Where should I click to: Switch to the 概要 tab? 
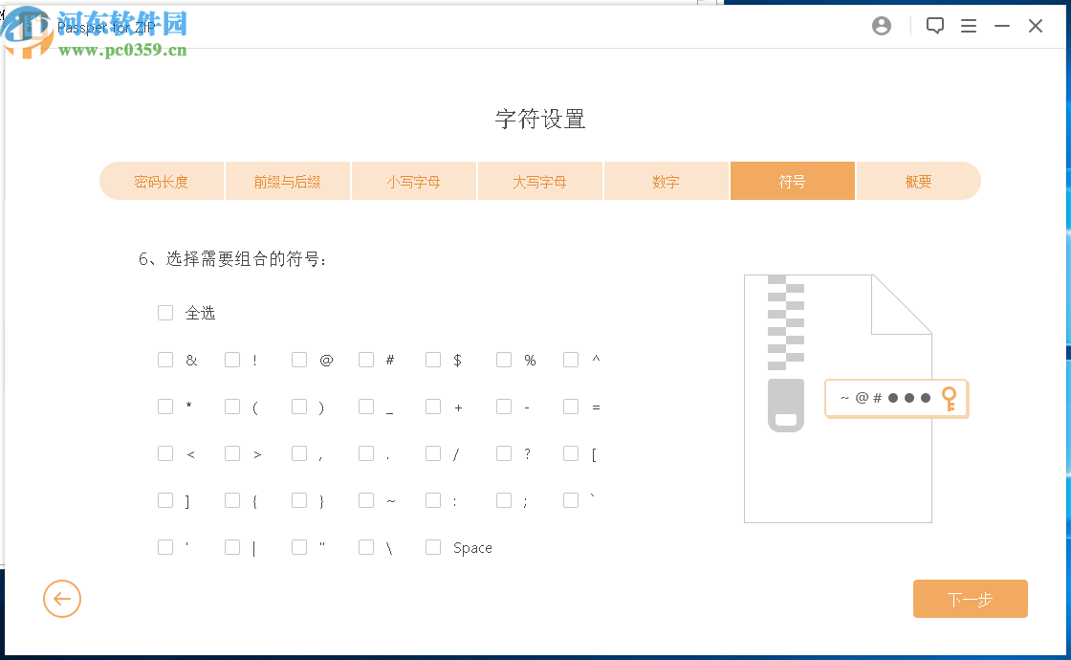(x=918, y=181)
